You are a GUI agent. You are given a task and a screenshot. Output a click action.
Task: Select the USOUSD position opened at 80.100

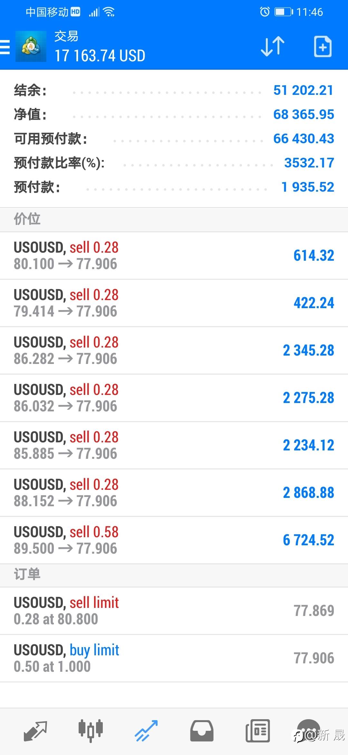coord(174,256)
